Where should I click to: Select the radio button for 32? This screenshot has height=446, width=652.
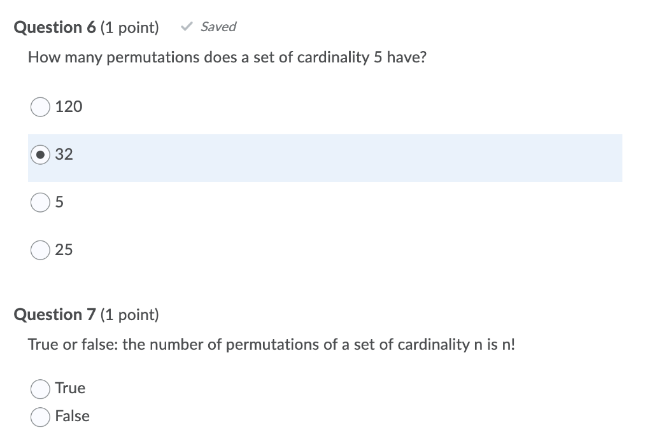point(39,155)
